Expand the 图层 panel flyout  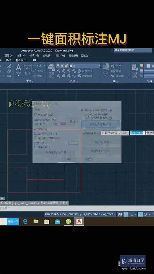(x=74, y=81)
